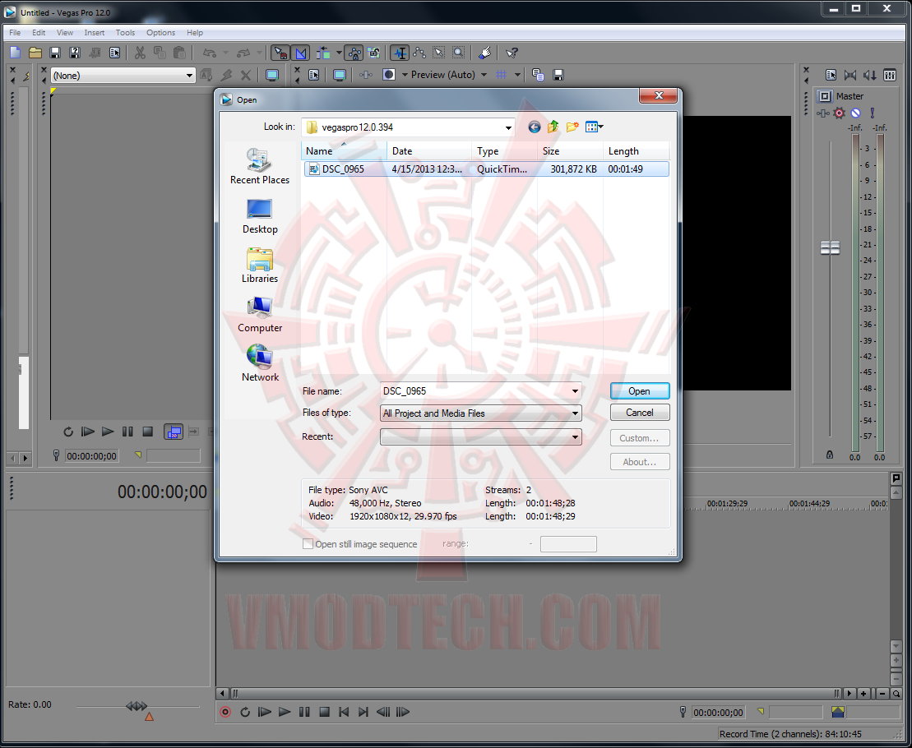Select the Envelope Edit tool
Image resolution: width=912 pixels, height=748 pixels.
coord(419,53)
